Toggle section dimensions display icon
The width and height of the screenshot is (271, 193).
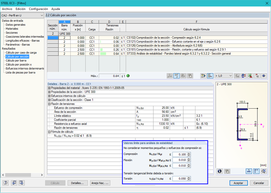249,171
